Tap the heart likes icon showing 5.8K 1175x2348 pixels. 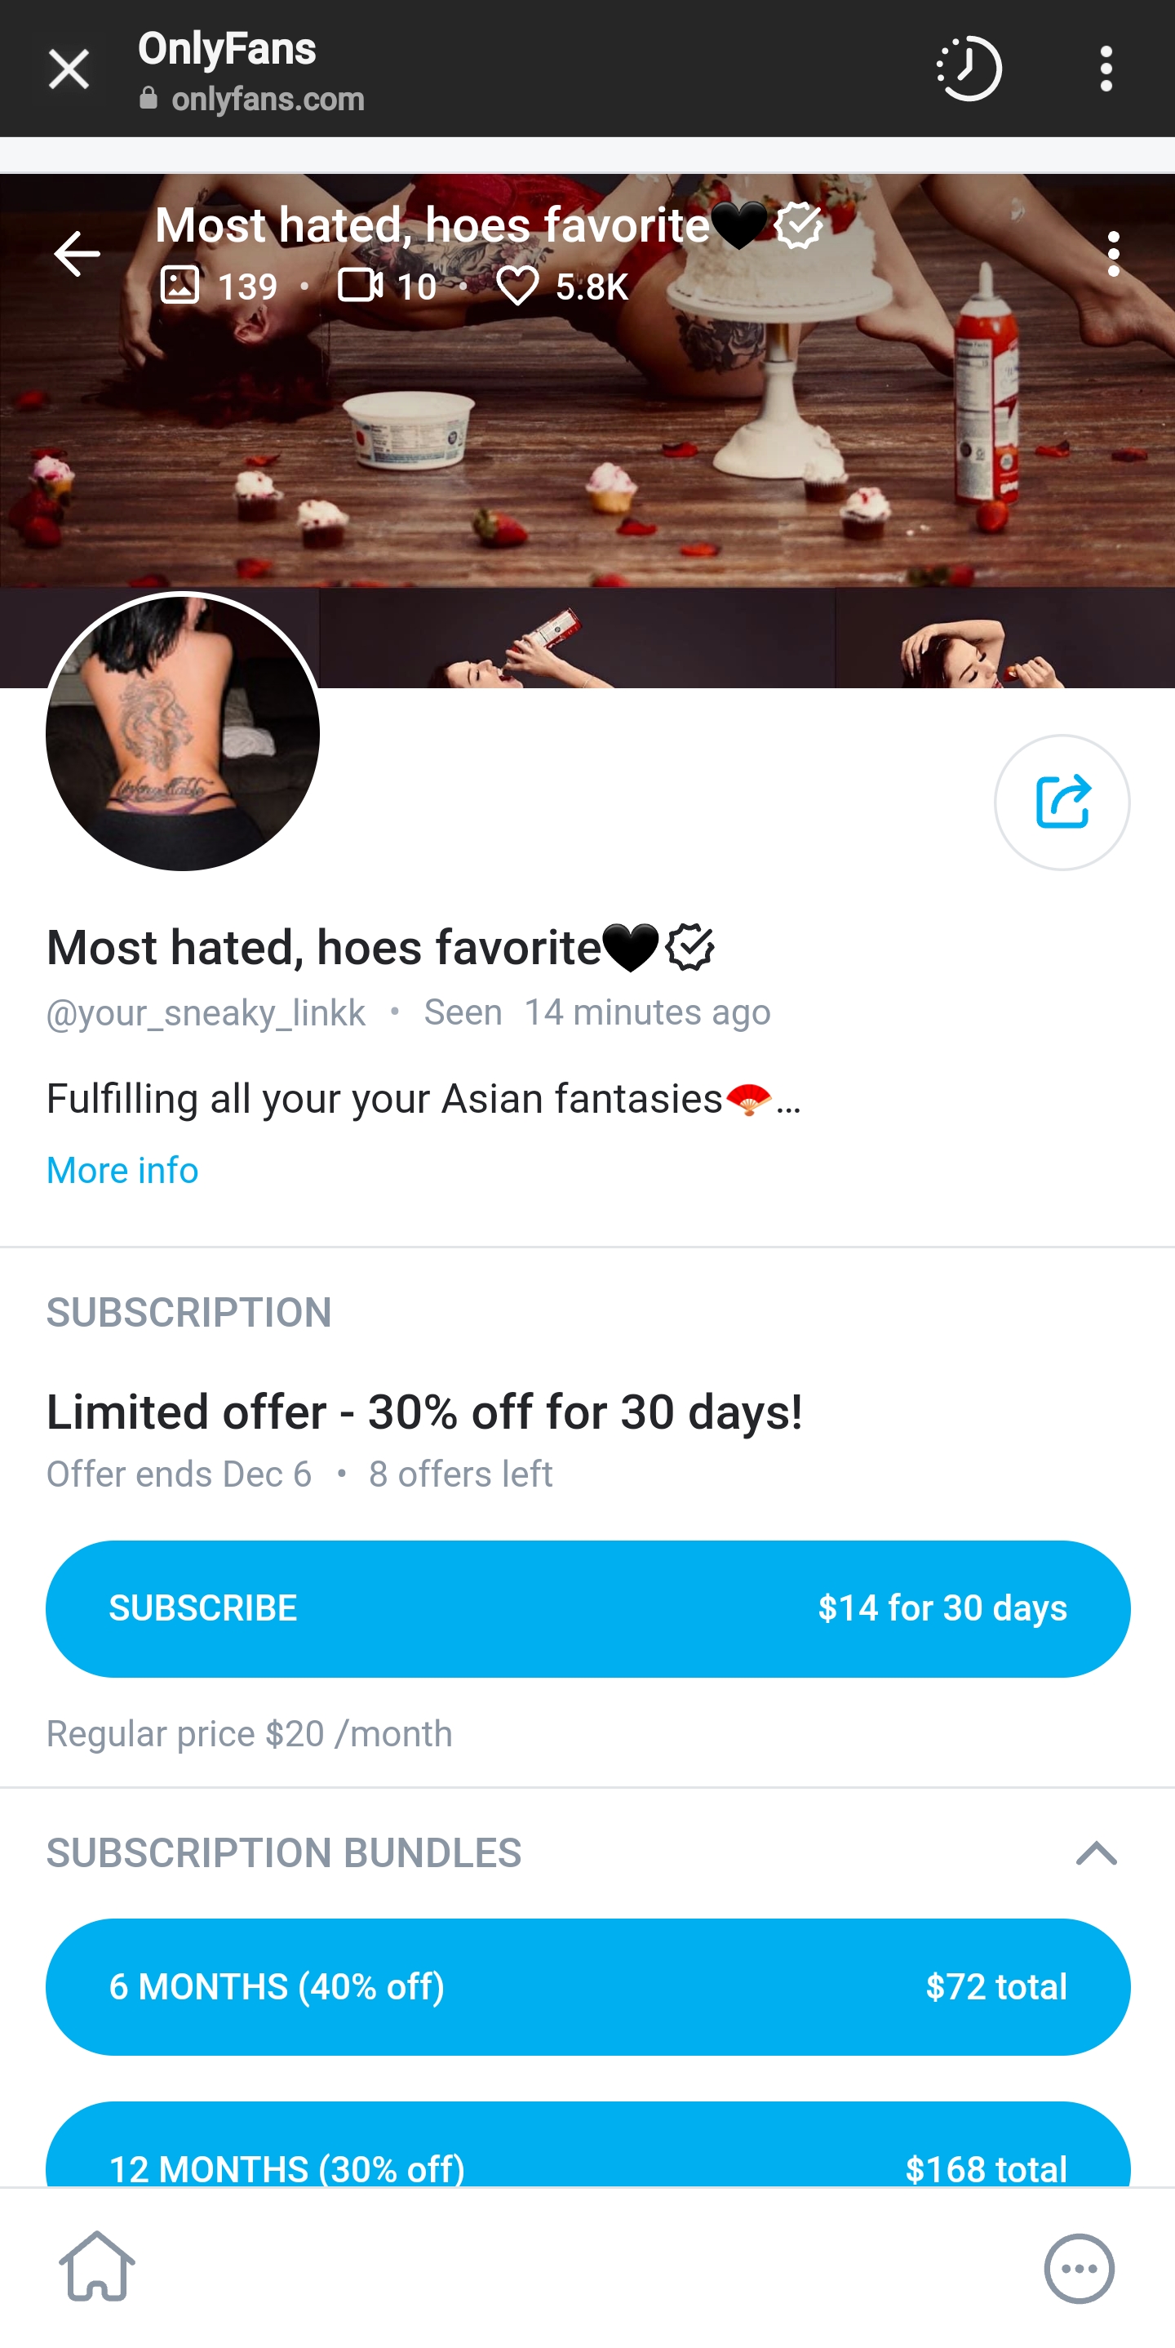pyautogui.click(x=517, y=287)
